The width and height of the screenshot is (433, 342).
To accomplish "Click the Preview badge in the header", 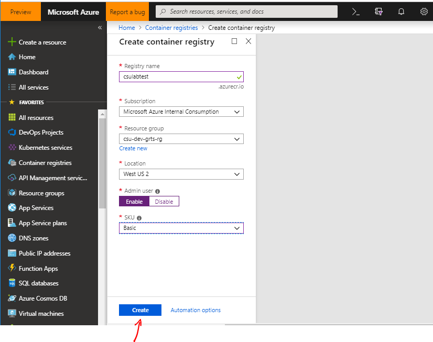I will click(x=21, y=12).
